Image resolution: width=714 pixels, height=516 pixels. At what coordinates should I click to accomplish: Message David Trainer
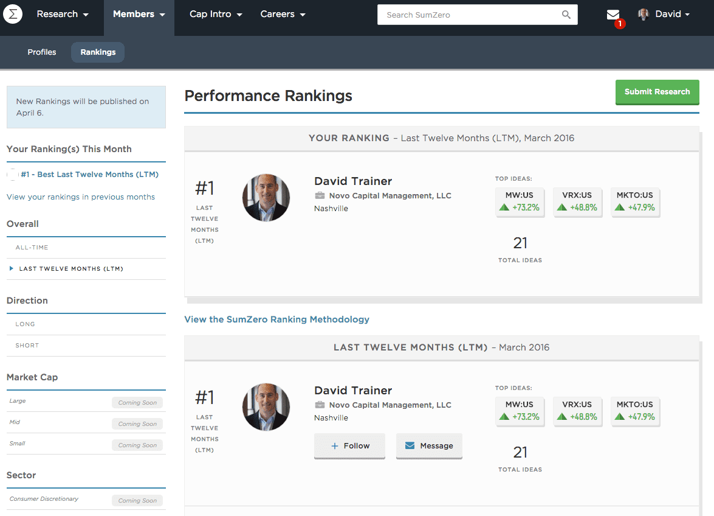tap(429, 446)
